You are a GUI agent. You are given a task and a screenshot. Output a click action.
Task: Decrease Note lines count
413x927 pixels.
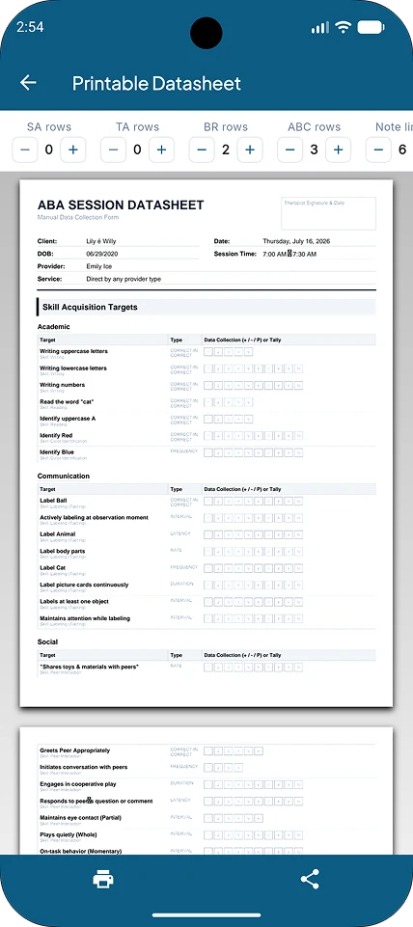[x=378, y=150]
